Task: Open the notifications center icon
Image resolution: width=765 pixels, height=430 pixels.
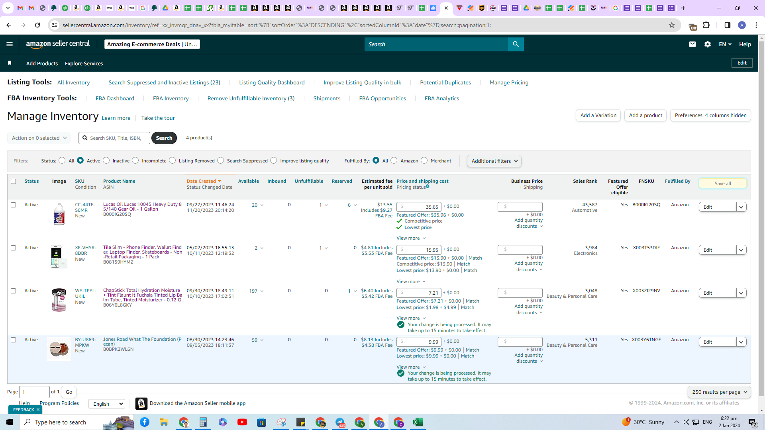Action: click(x=753, y=422)
